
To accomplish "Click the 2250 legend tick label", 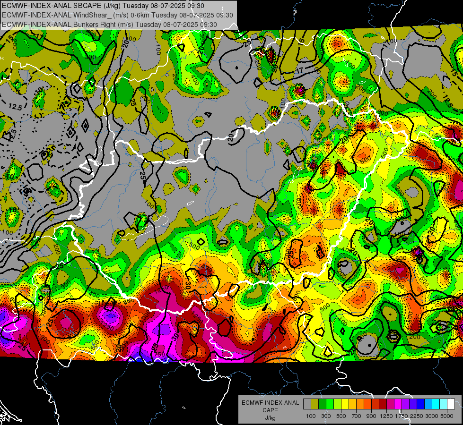I will pyautogui.click(x=417, y=416).
